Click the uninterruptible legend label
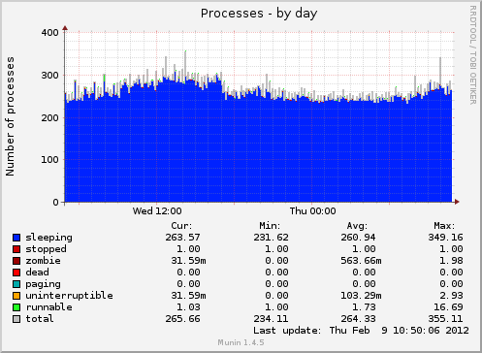The image size is (482, 353). (x=69, y=296)
